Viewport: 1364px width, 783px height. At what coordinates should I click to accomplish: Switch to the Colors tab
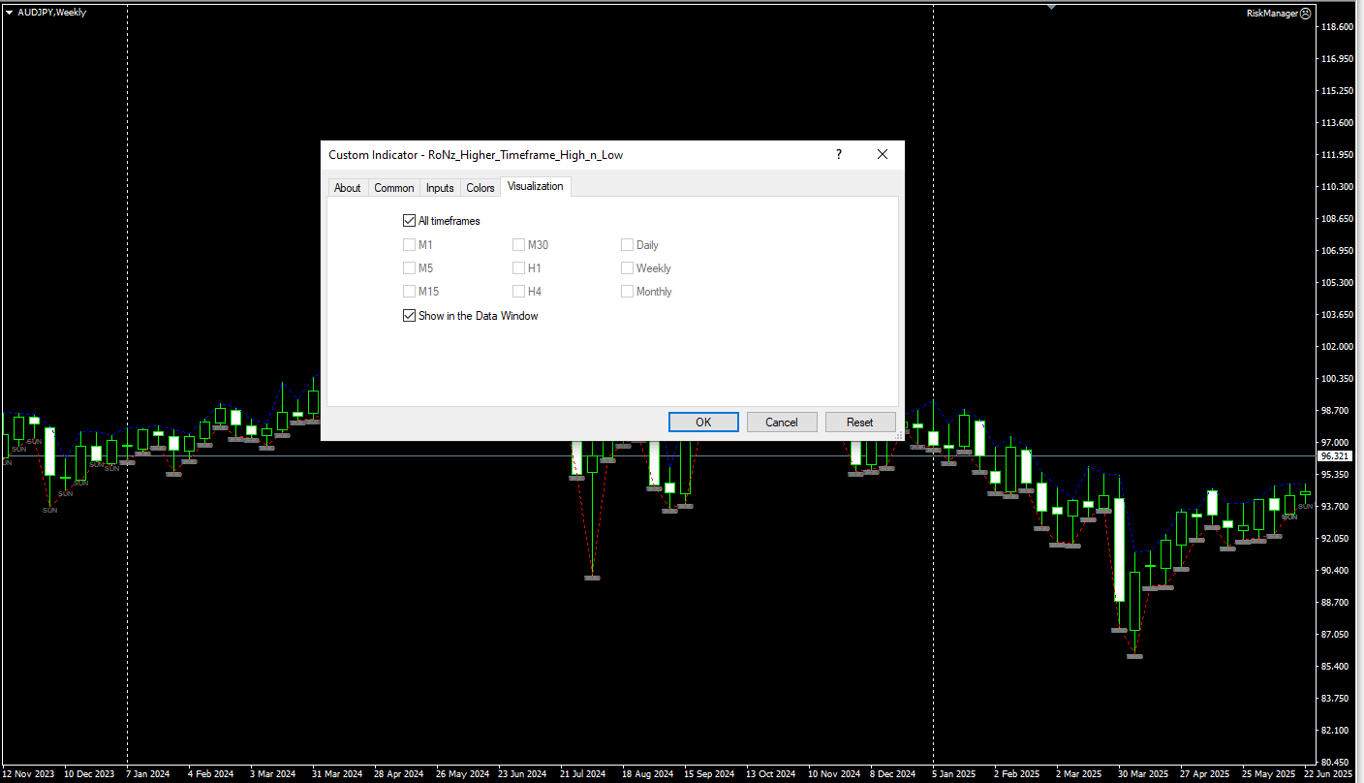(x=480, y=187)
